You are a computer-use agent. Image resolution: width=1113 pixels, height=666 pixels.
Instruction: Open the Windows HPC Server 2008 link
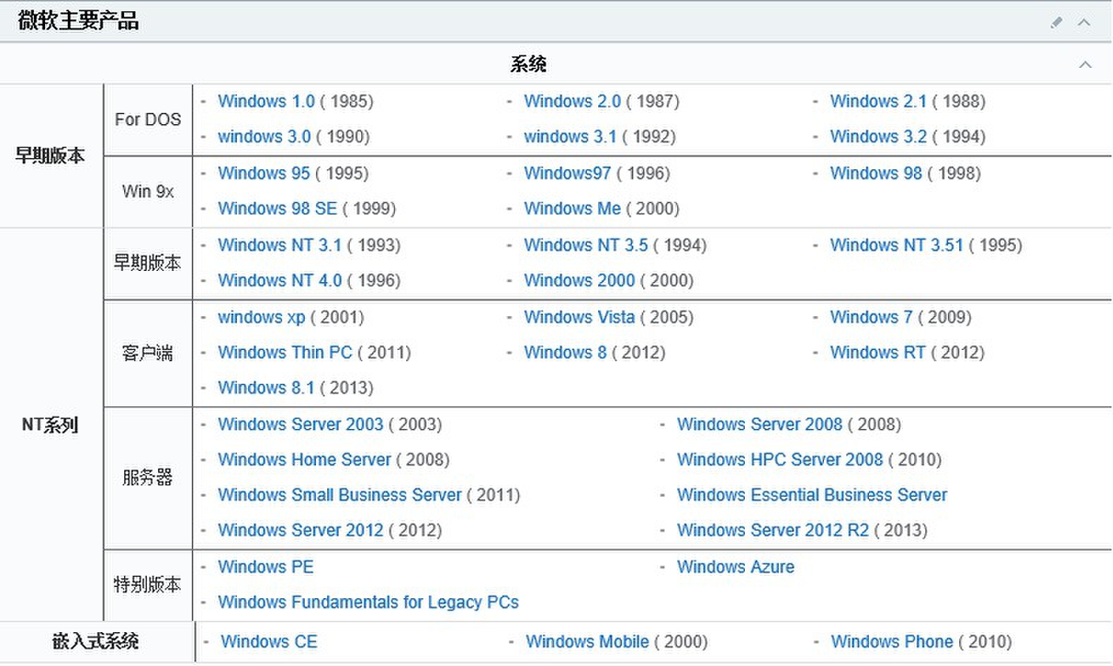click(x=780, y=459)
